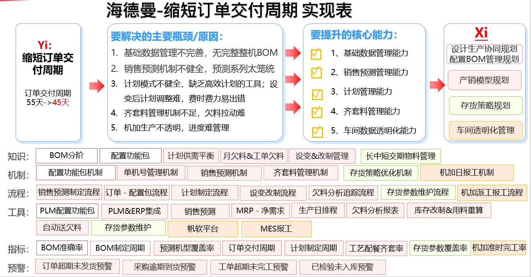This screenshot has height=277, width=531.
Task: Click the 工单超期未完工预警 box
Action: tap(253, 267)
